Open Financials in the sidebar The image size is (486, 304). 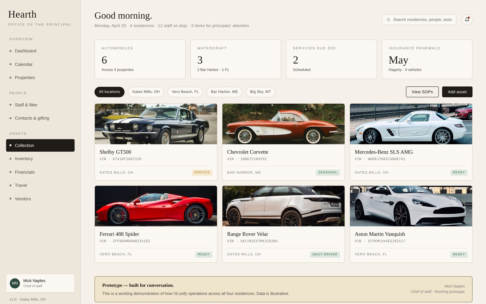pyautogui.click(x=40, y=172)
